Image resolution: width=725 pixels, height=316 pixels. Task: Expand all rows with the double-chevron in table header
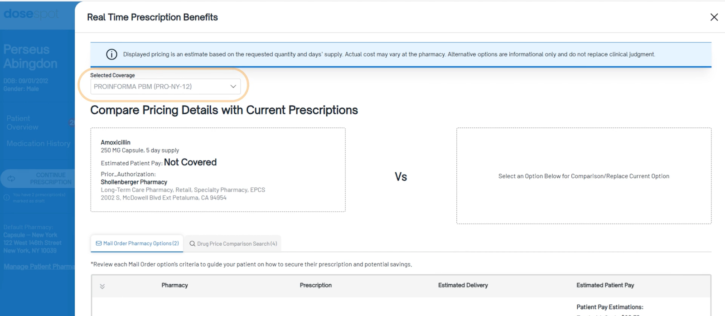102,286
